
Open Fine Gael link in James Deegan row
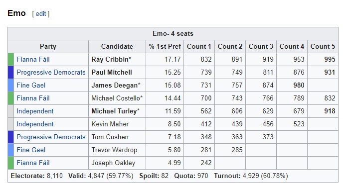(31, 85)
